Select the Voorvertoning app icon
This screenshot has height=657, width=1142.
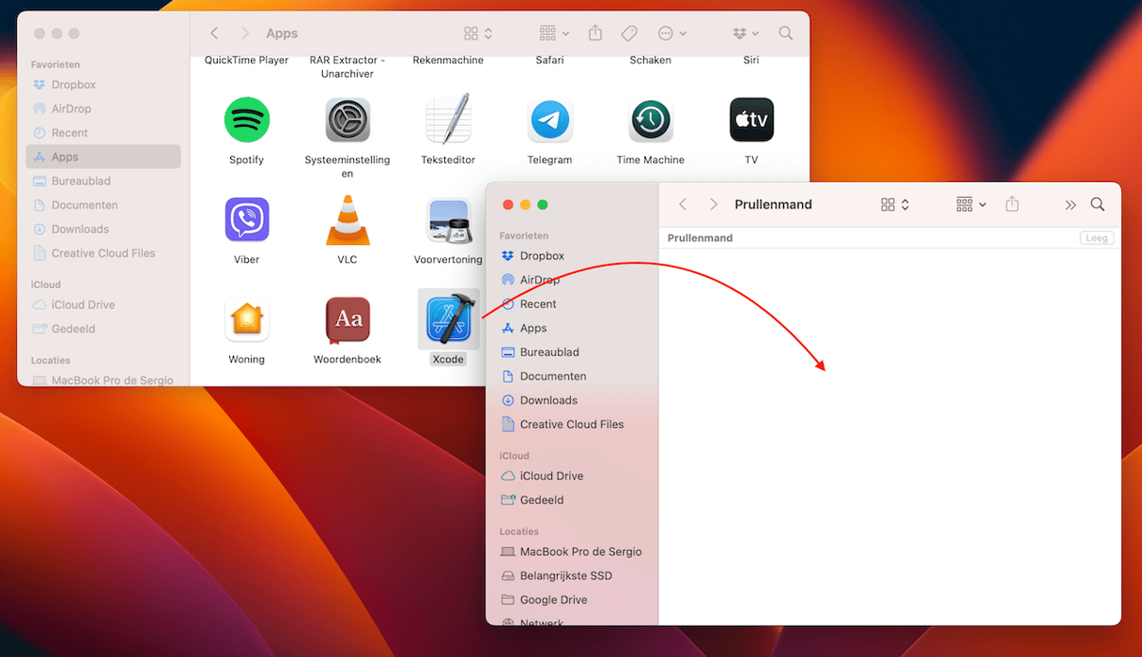448,220
